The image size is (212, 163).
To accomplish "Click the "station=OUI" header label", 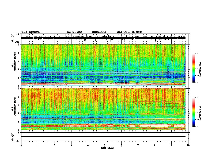I will (x=99, y=32).
